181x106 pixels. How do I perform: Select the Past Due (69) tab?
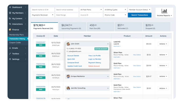coord(100,27)
